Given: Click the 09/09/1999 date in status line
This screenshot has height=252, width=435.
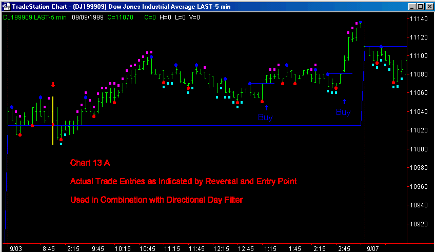Looking at the screenshot, I should coord(88,17).
